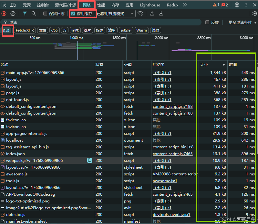Click JSON icon beside index.json
The image size is (258, 224).
(3, 154)
